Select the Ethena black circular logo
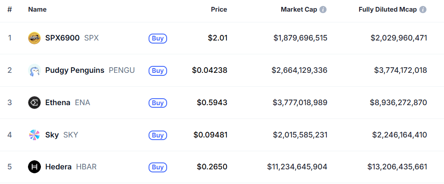This screenshot has height=184, width=444. click(34, 103)
